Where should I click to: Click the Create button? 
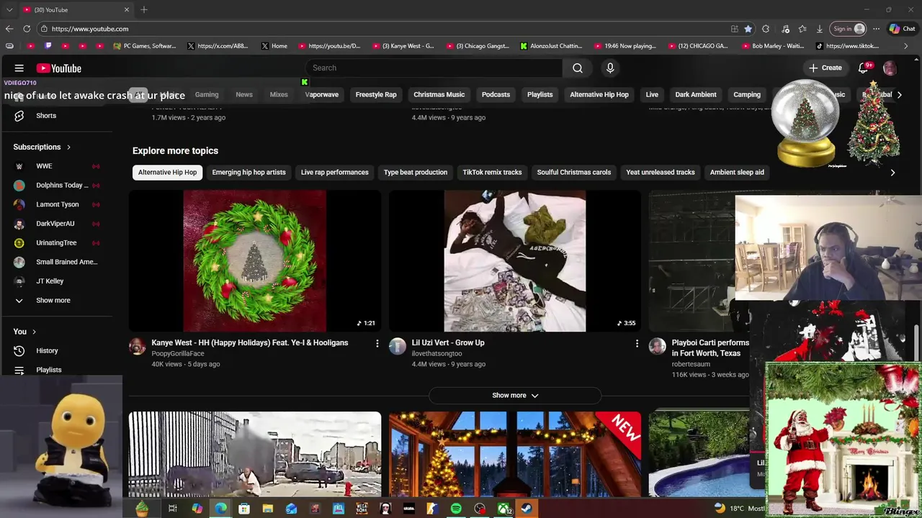[x=825, y=68]
